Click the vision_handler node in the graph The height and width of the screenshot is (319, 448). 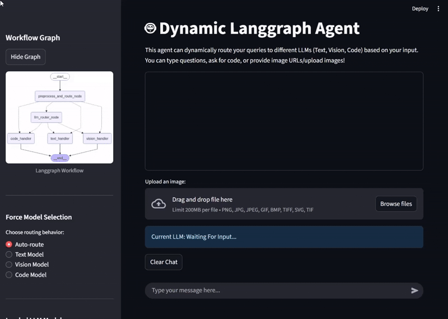pos(97,138)
